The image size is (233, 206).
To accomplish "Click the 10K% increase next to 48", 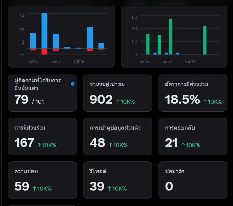I will pos(118,145).
